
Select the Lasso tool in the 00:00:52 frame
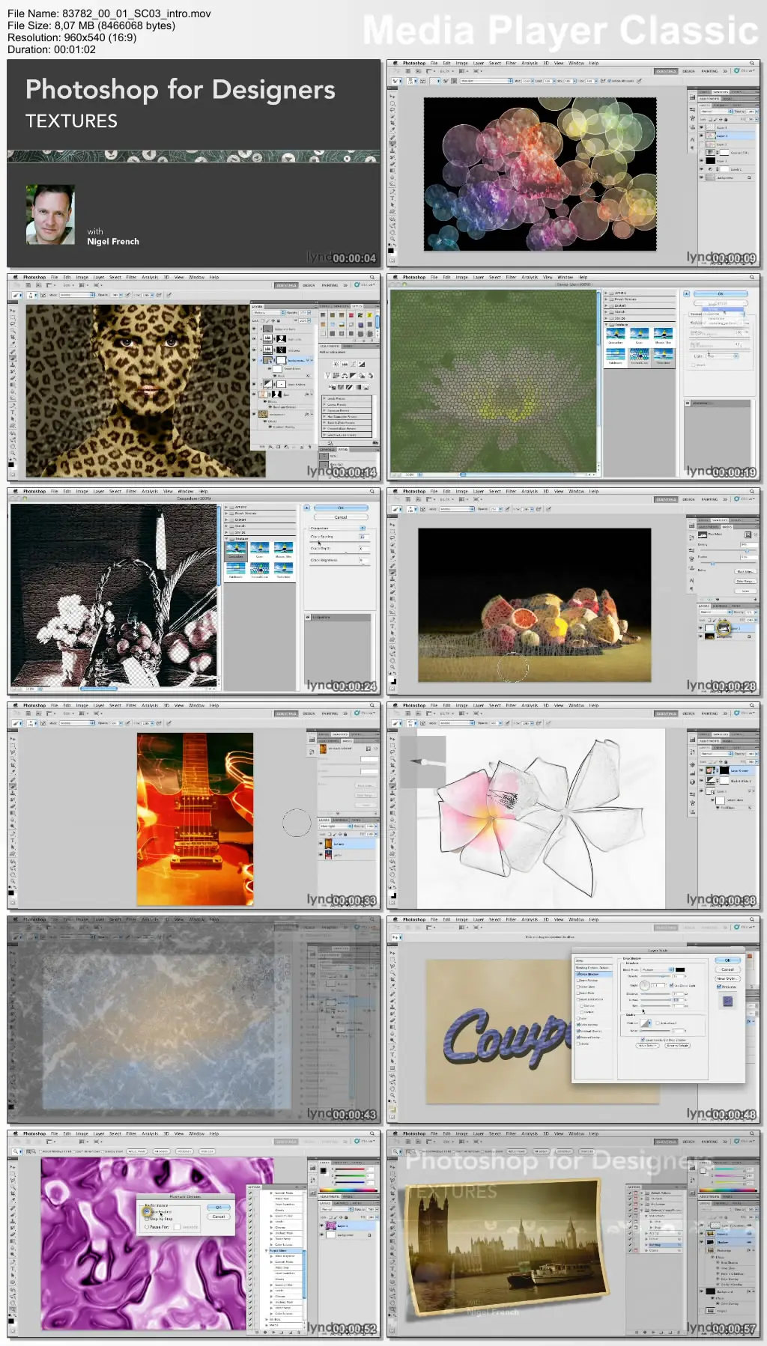pyautogui.click(x=13, y=1181)
